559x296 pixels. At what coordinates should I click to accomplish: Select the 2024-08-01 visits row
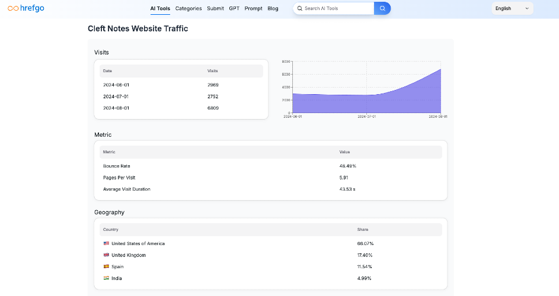[x=181, y=108]
